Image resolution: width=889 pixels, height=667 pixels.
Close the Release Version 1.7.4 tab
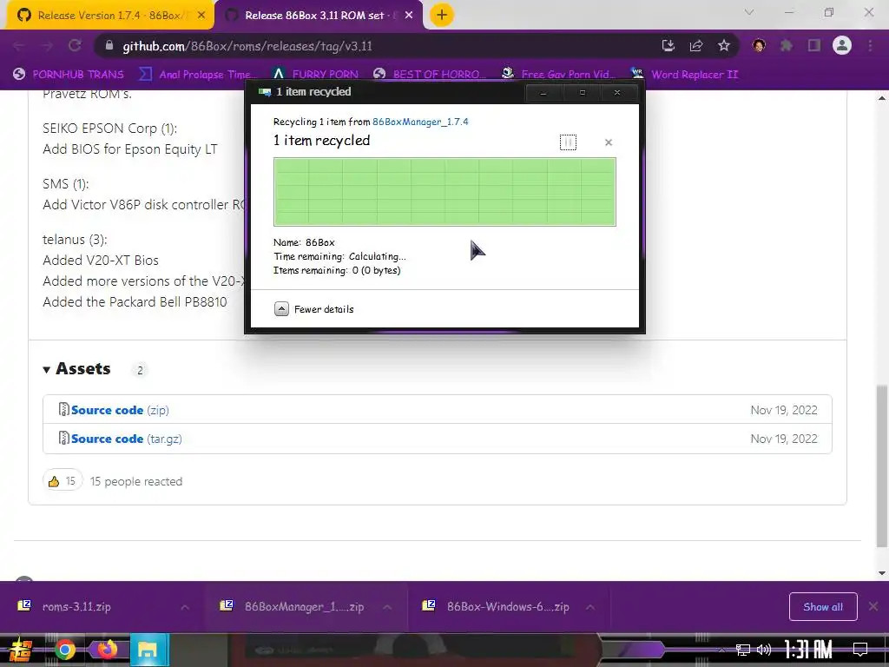(201, 16)
